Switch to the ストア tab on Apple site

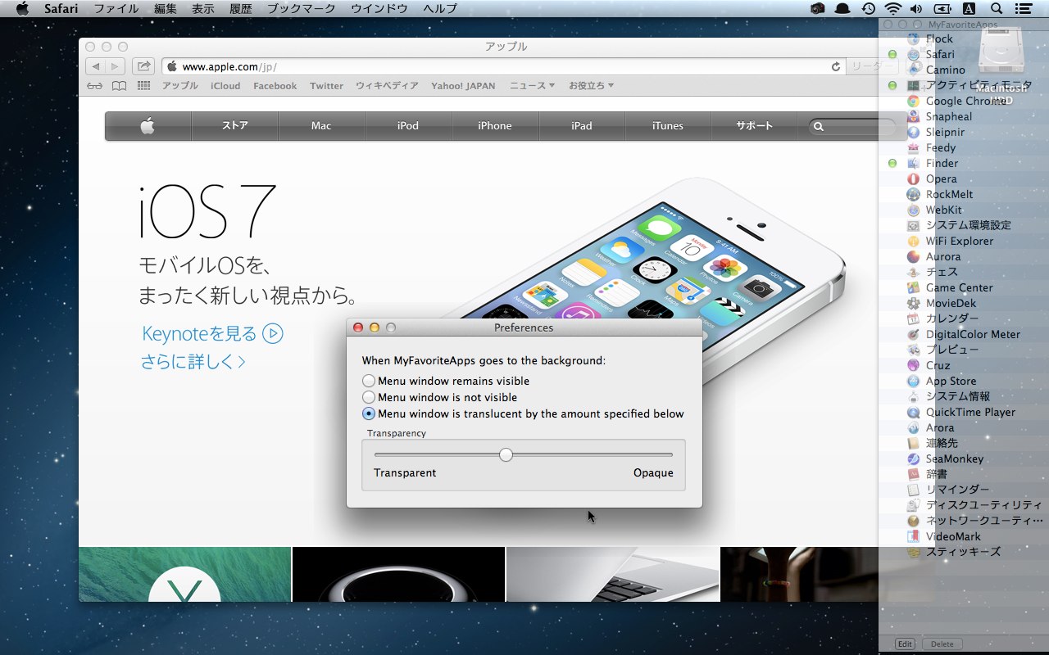(235, 126)
